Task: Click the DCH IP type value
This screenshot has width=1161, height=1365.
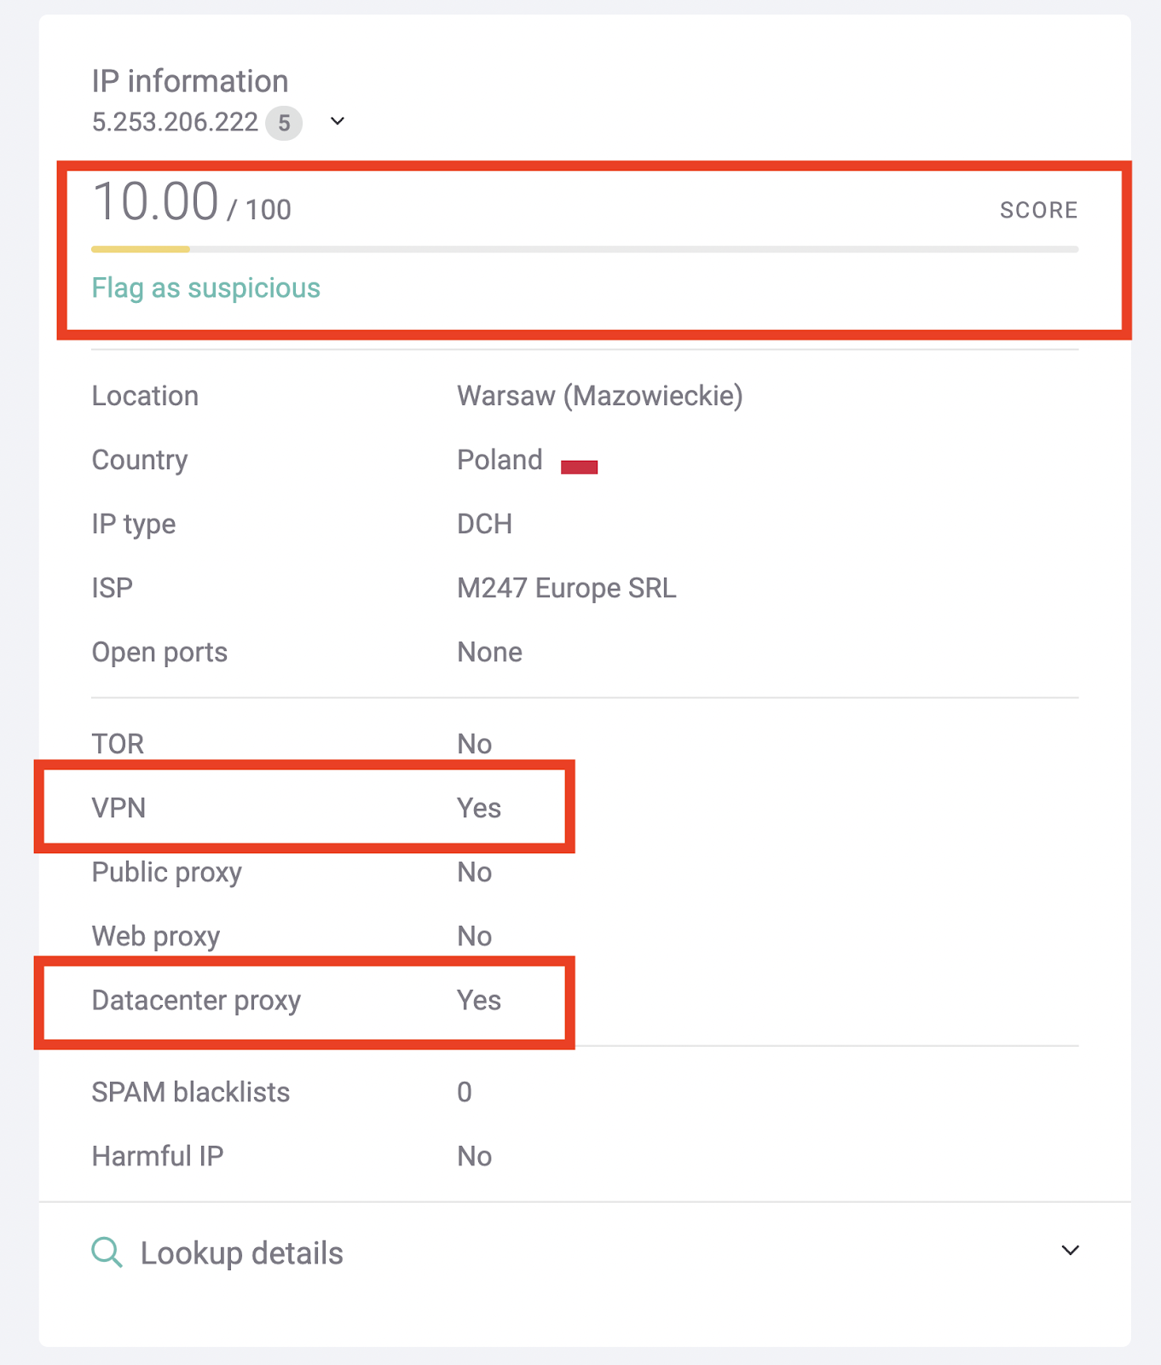Action: (x=483, y=523)
